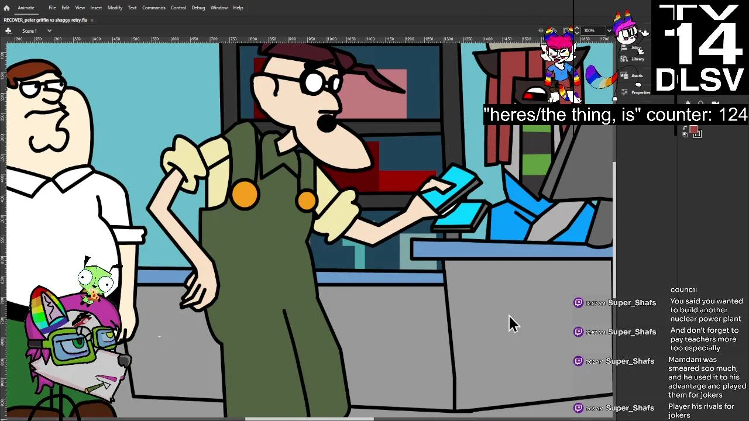The width and height of the screenshot is (749, 421).
Task: Open the Modify menu
Action: [115, 8]
